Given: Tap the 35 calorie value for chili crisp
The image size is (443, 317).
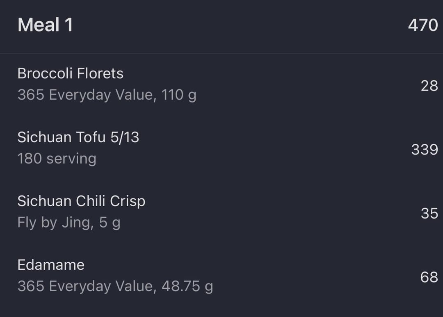Looking at the screenshot, I should [x=429, y=213].
